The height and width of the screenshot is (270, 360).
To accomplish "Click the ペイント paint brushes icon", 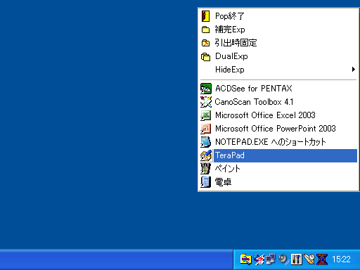I will point(206,169).
